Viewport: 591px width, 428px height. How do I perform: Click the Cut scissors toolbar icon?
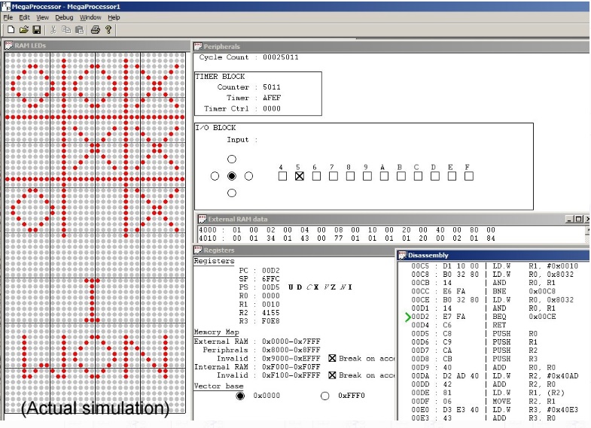tap(53, 30)
